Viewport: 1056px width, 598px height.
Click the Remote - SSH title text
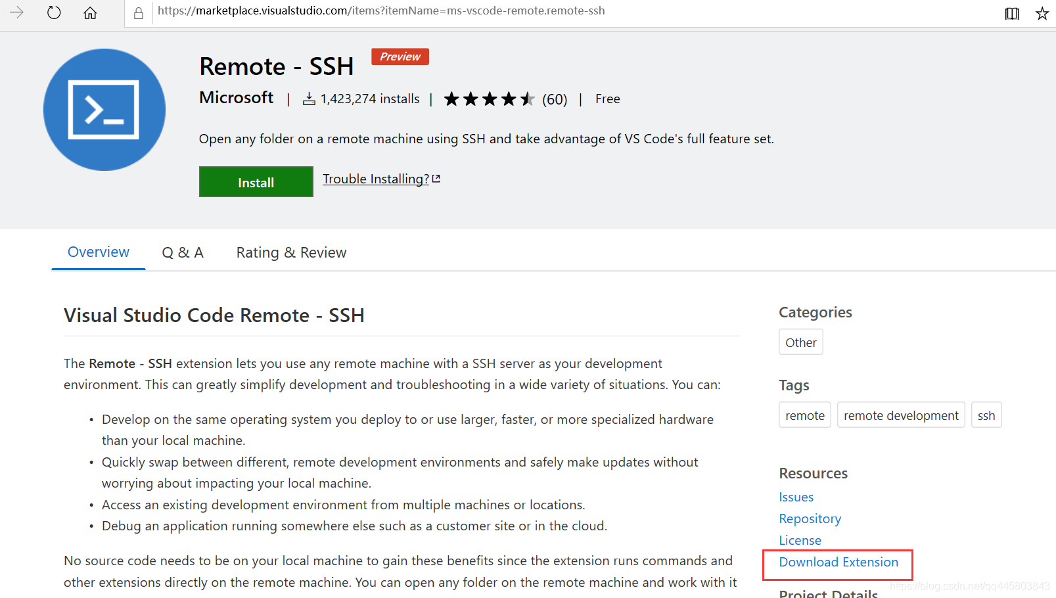[x=277, y=66]
